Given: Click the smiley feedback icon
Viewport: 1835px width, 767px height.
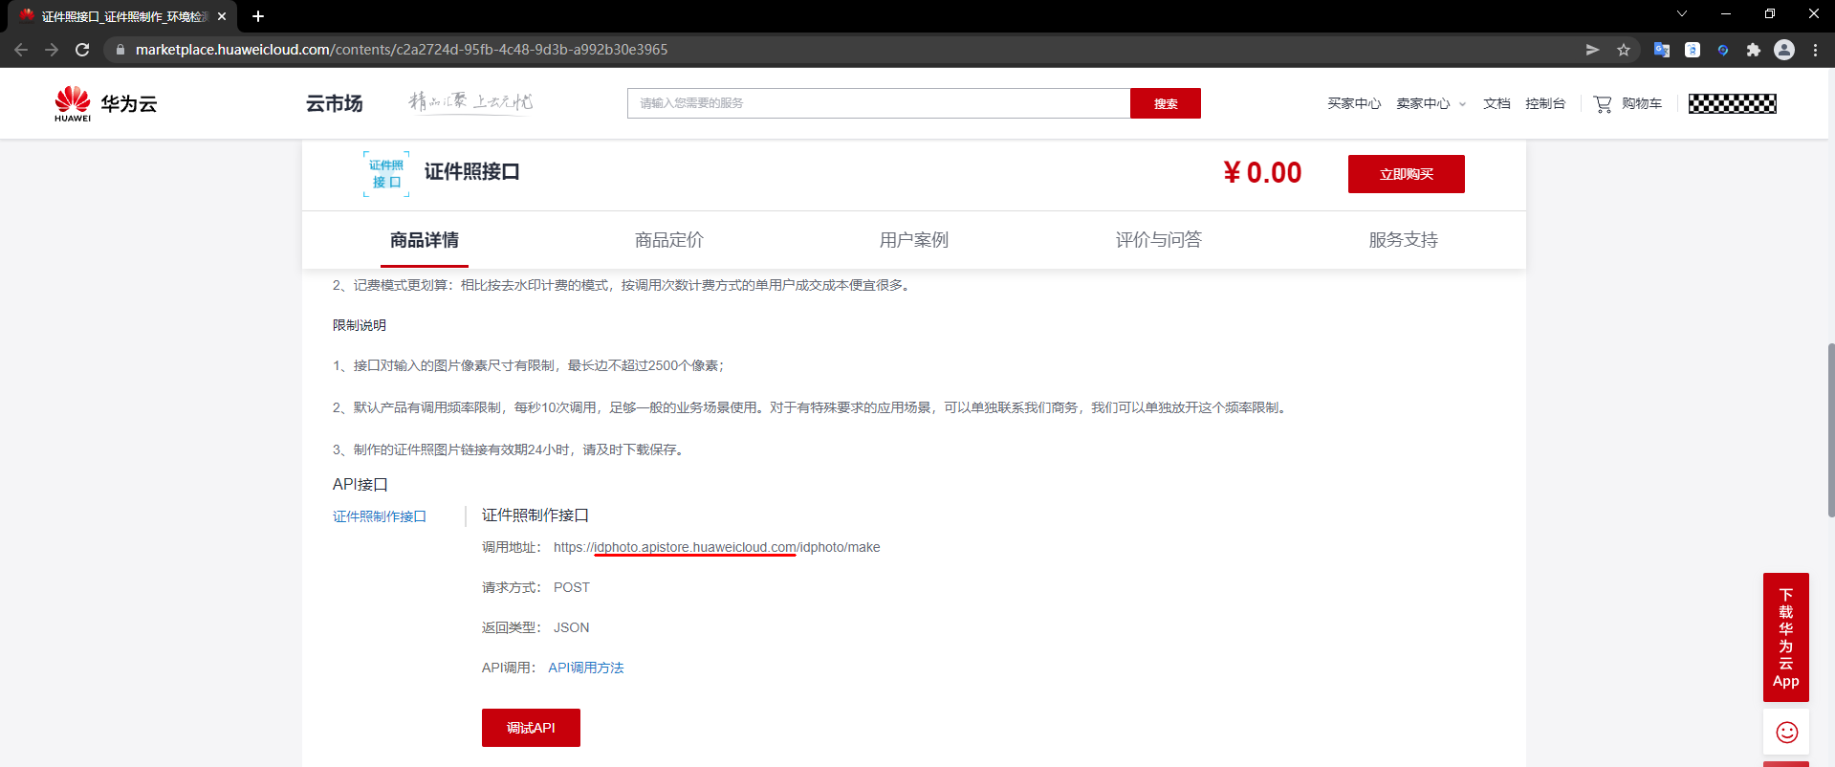Looking at the screenshot, I should click(x=1786, y=733).
